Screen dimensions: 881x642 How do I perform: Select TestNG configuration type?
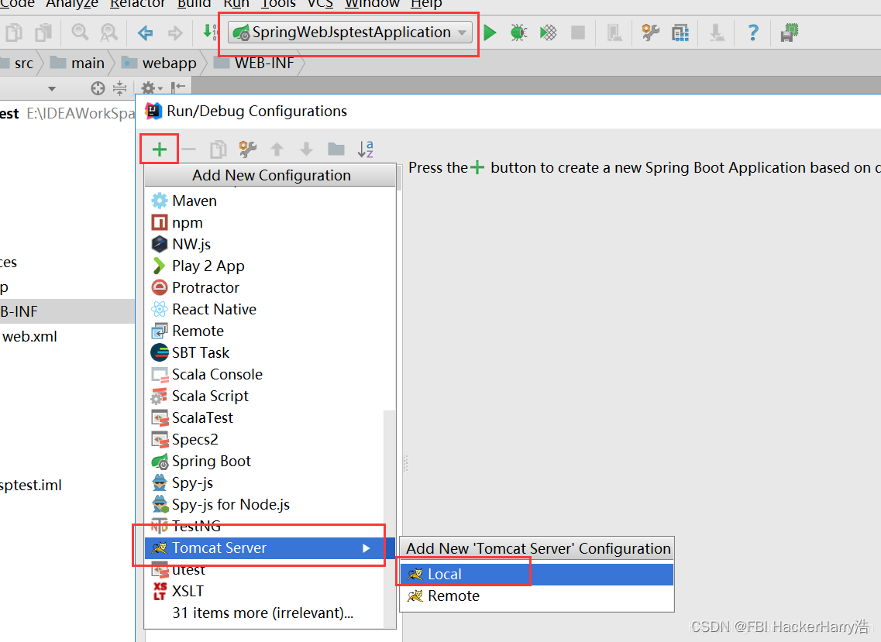(265, 527)
